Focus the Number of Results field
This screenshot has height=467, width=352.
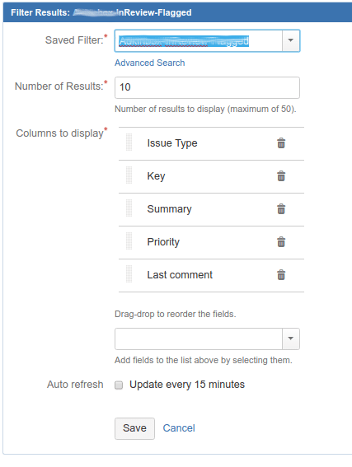207,87
